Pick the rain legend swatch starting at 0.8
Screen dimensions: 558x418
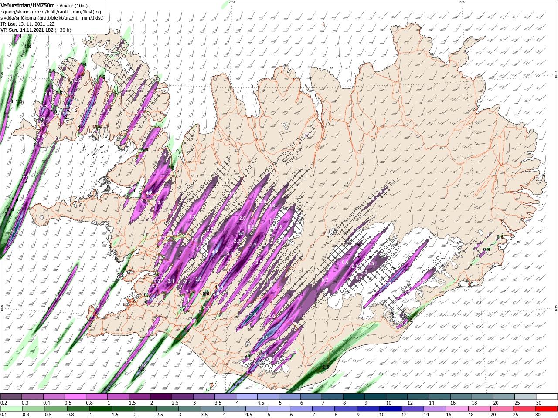coord(78,409)
